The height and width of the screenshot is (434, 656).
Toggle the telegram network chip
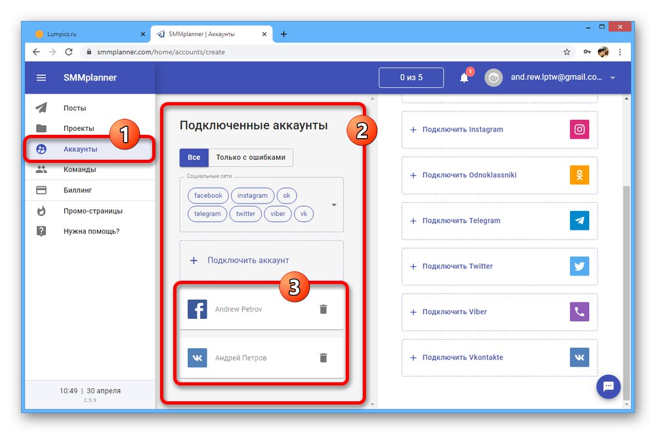pyautogui.click(x=207, y=213)
